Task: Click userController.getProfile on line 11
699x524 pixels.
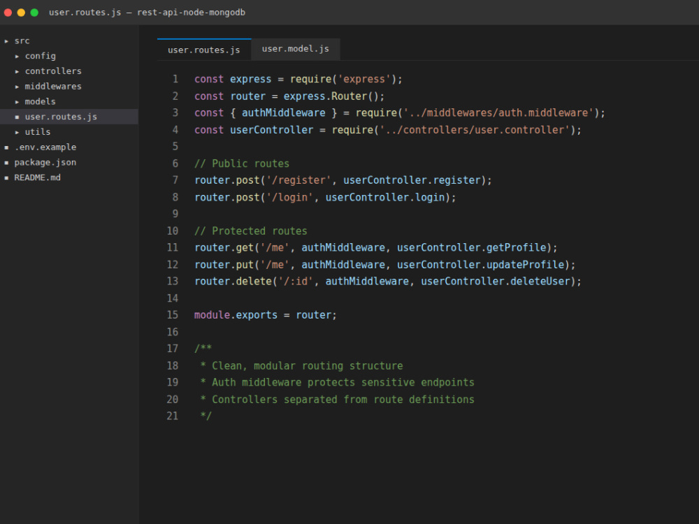Action: 472,248
